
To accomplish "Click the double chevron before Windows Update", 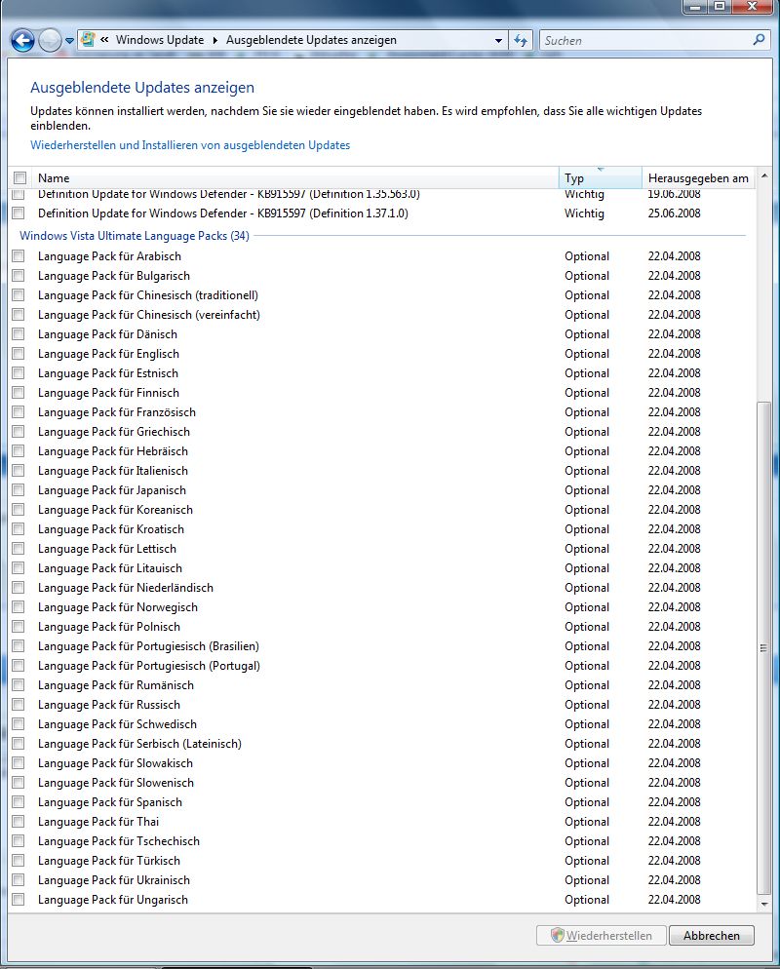I will tap(104, 40).
